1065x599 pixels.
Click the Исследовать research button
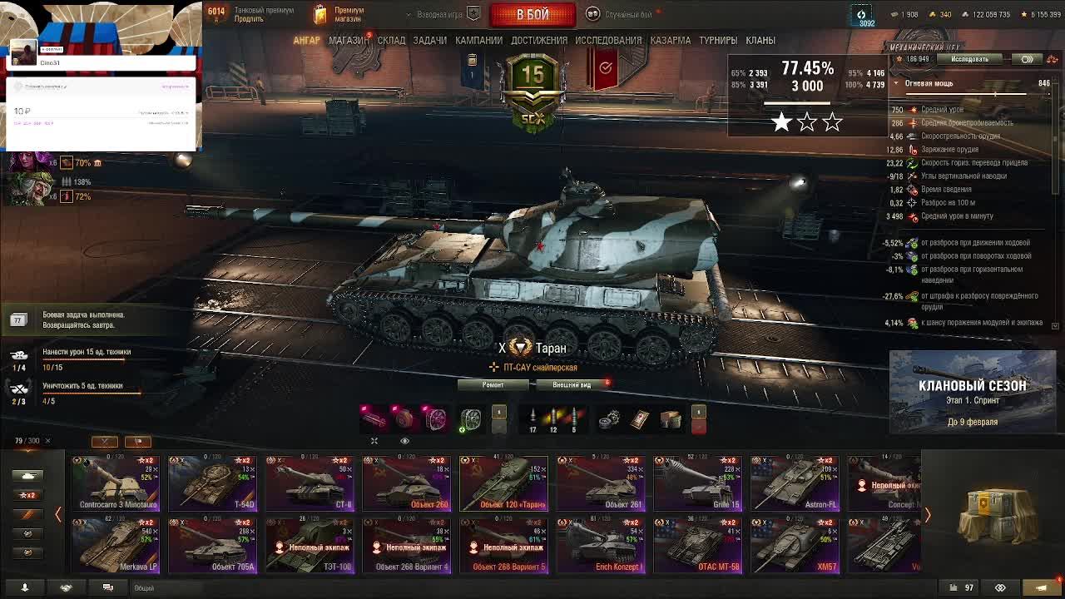click(970, 59)
